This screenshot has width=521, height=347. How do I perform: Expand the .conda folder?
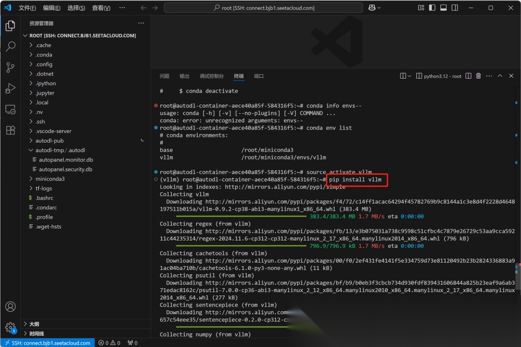coord(85,55)
